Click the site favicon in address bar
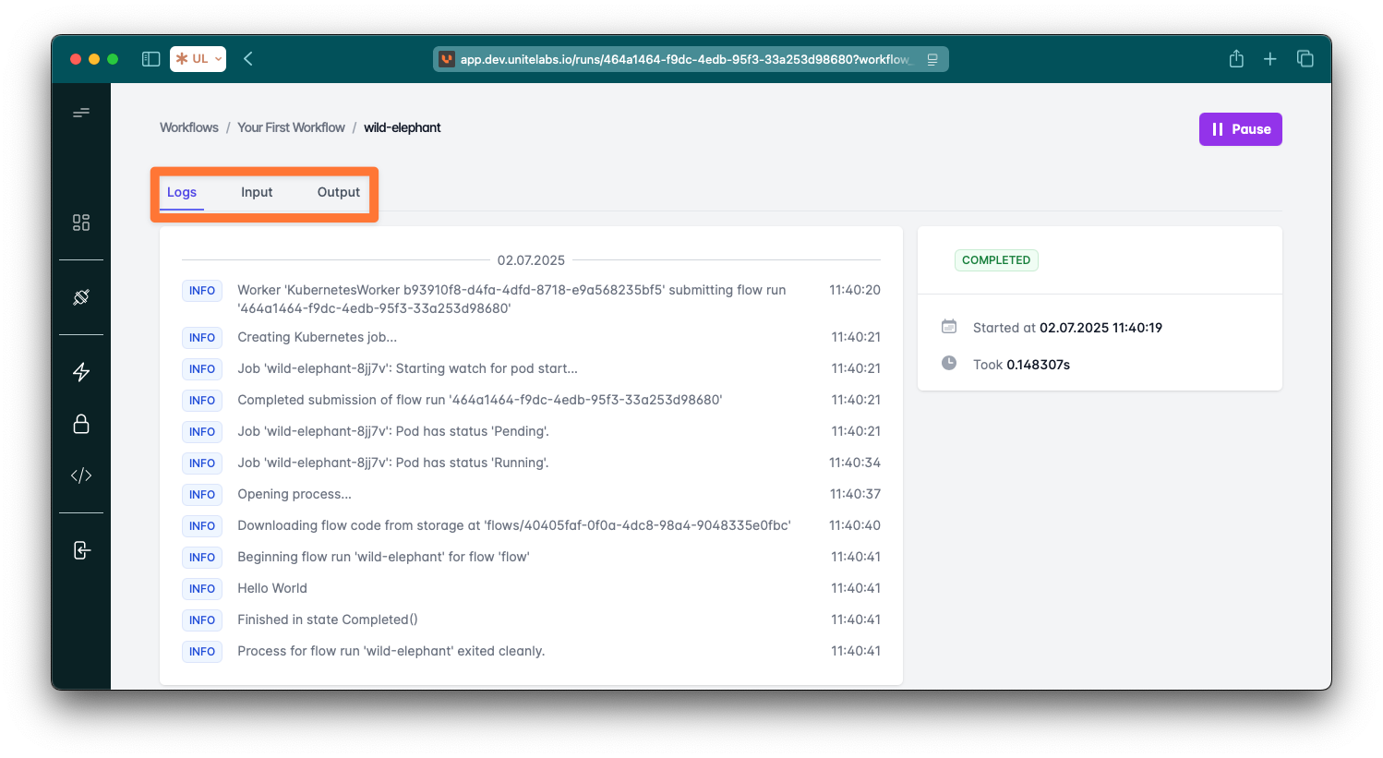The image size is (1383, 758). pyautogui.click(x=447, y=59)
